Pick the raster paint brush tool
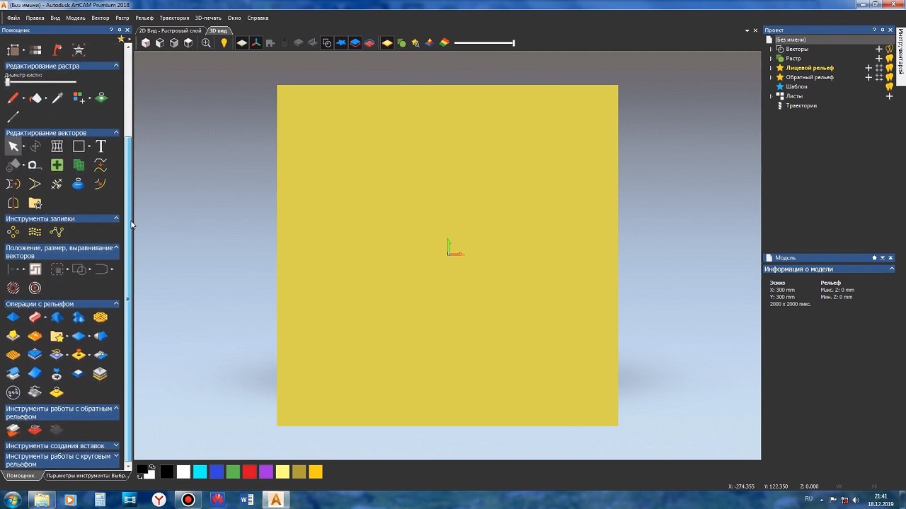906x509 pixels. pyautogui.click(x=13, y=98)
